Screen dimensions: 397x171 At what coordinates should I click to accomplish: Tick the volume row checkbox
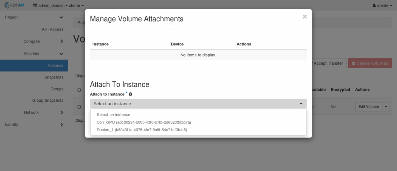coord(79,107)
